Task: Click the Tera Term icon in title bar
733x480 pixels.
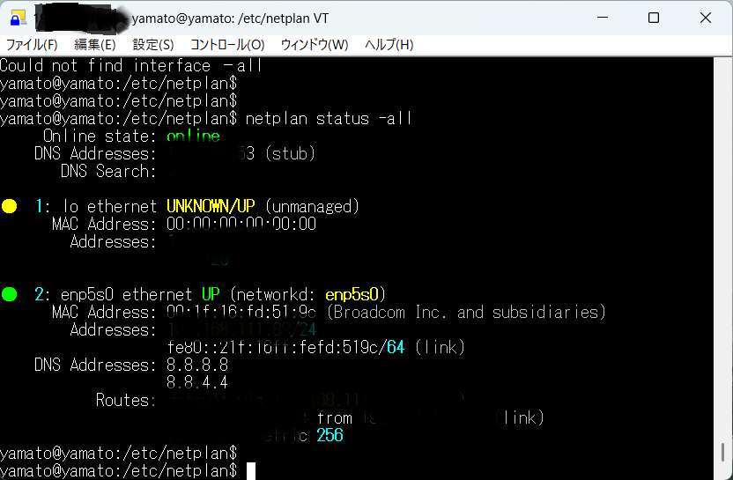Action: (18, 18)
